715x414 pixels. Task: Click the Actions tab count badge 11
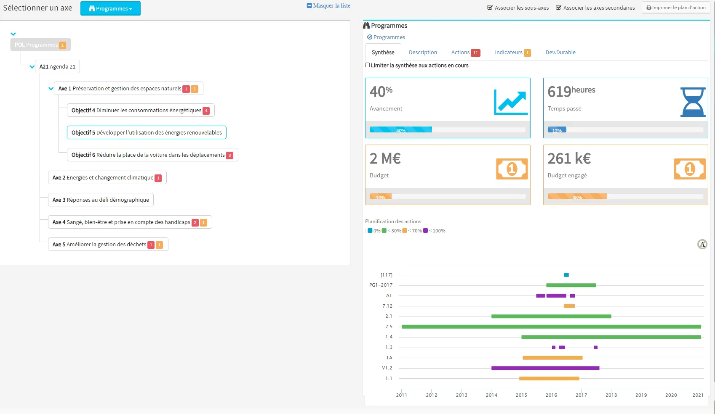tap(475, 53)
